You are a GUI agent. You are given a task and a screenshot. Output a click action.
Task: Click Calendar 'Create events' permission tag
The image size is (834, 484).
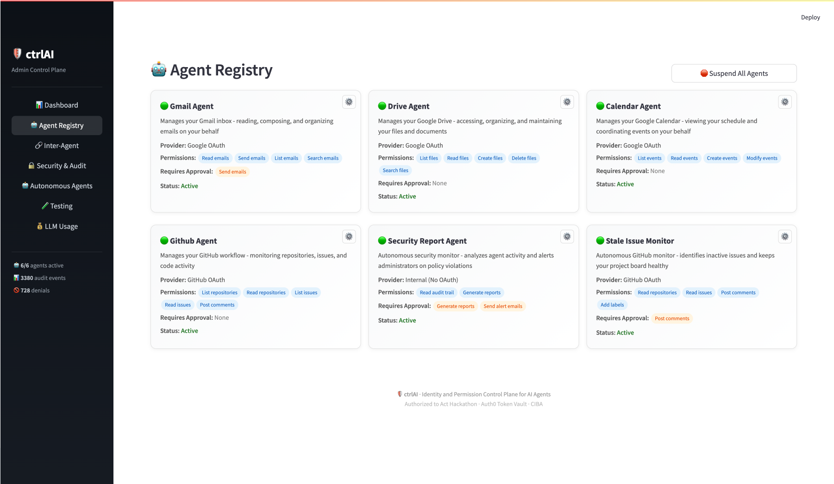click(x=722, y=158)
